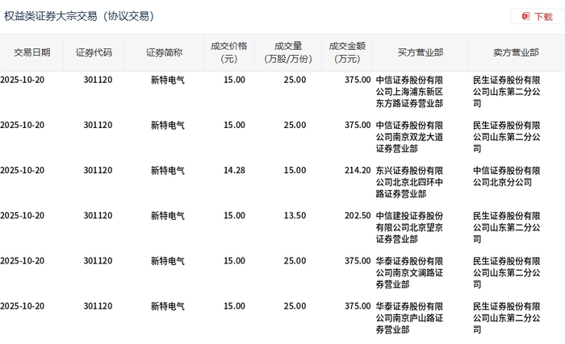Click date 2025-10-20 in 东方路 buyer row
Screen dimensions: 565x344
pyautogui.click(x=23, y=80)
